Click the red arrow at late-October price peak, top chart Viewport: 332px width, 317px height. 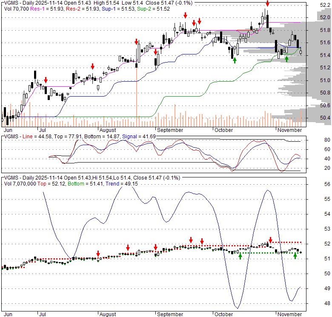267,4
